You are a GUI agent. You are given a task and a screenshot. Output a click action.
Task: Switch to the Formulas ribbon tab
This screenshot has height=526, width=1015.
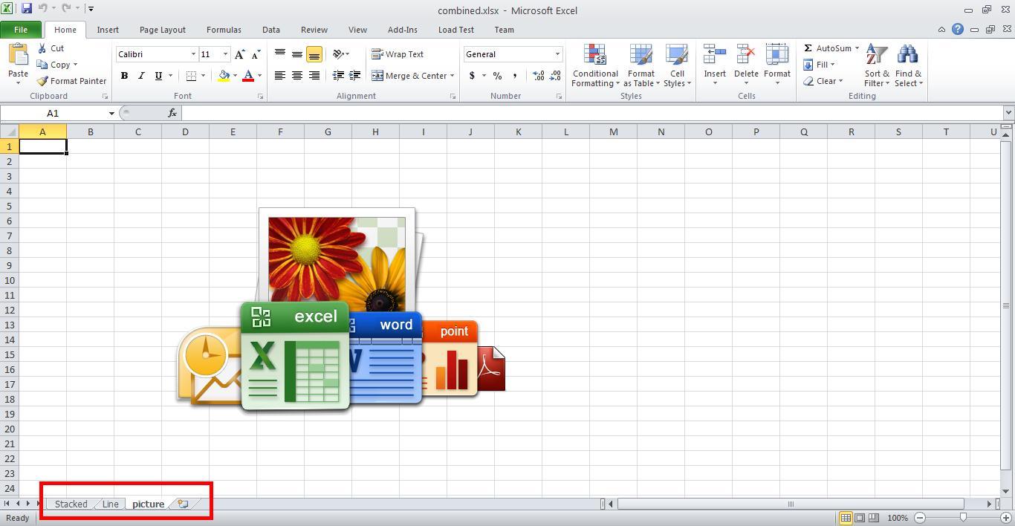pyautogui.click(x=223, y=30)
